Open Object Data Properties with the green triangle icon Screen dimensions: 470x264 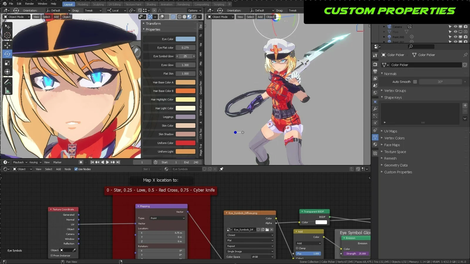pos(375,137)
